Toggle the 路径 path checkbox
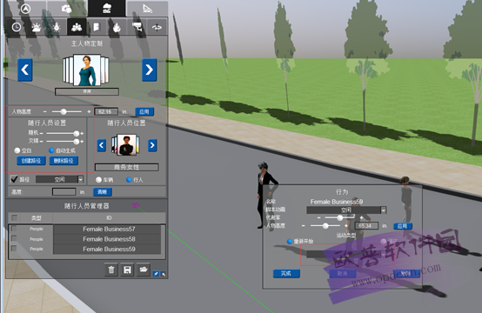The image size is (482, 313). (x=14, y=179)
